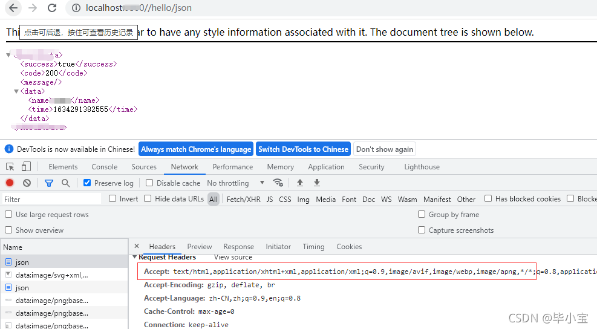Close the request details pane X
Screen dimensions: 597x329
pos(137,246)
